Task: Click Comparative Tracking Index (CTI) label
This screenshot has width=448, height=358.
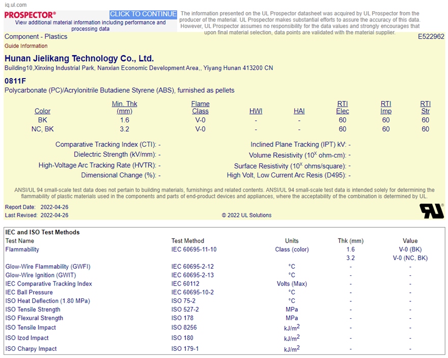Action: coord(106,144)
